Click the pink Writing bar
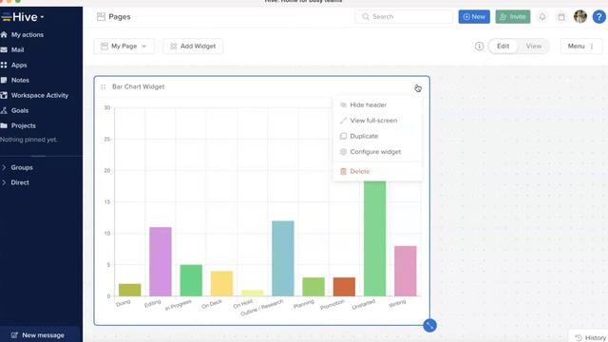Image resolution: width=608 pixels, height=342 pixels. coord(406,271)
